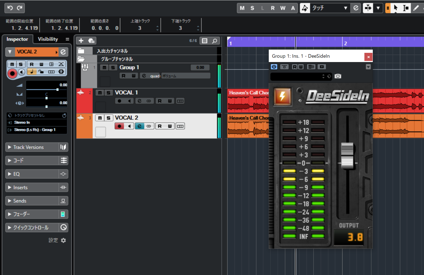Click the DeeSideIn output fader handle

(x=347, y=156)
